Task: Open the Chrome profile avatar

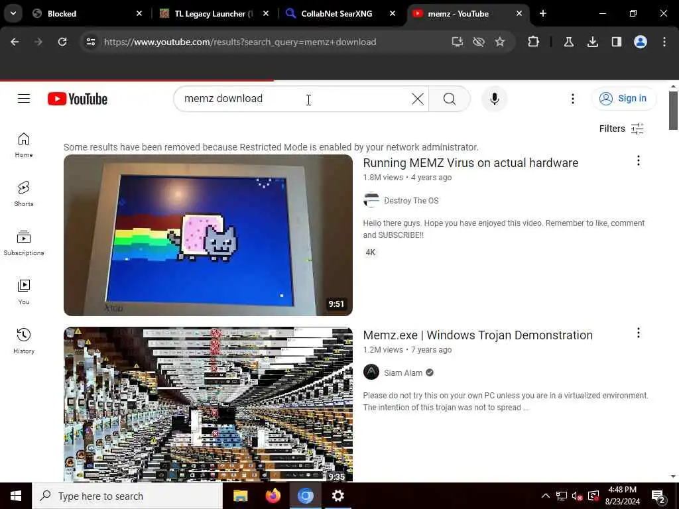Action: point(641,42)
